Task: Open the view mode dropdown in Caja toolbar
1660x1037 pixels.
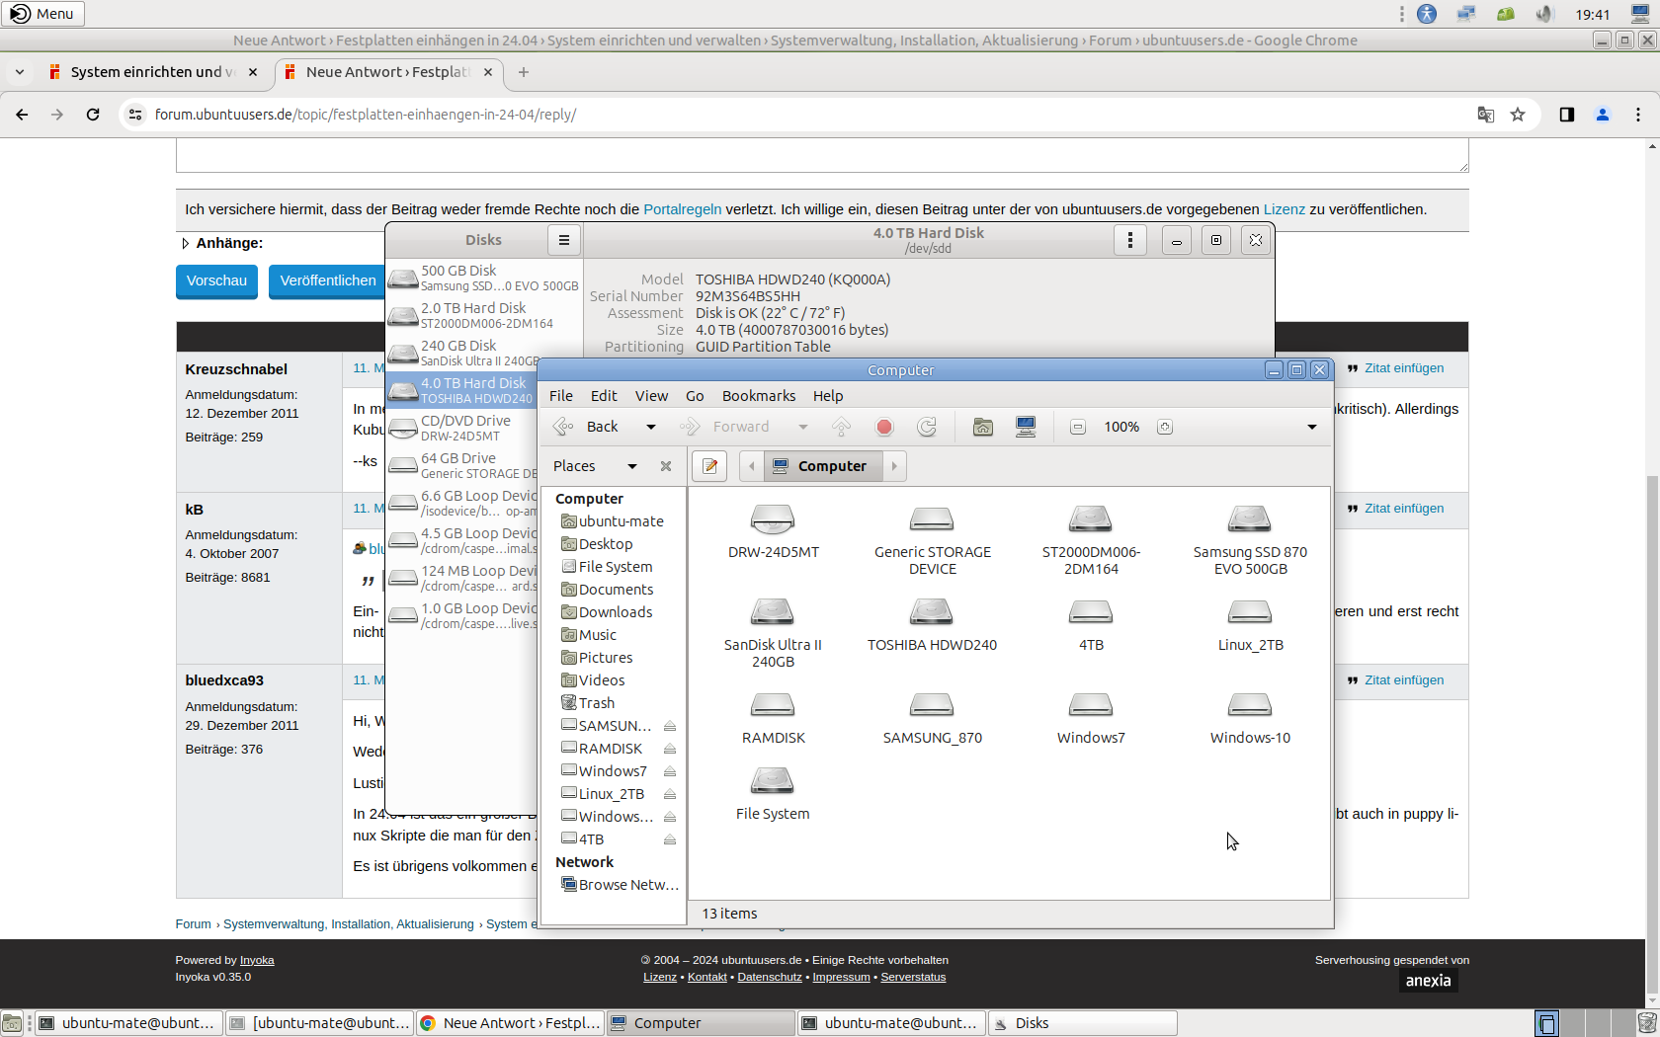Action: pyautogui.click(x=1312, y=427)
